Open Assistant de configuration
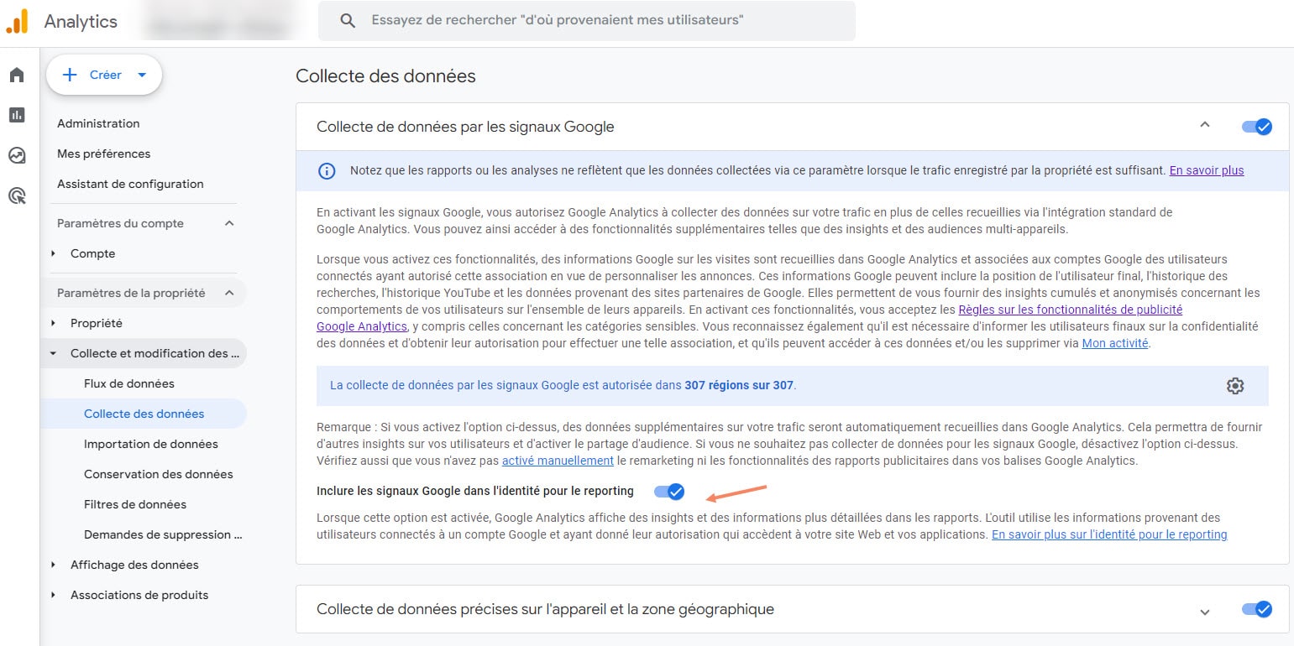The width and height of the screenshot is (1294, 646). click(130, 184)
